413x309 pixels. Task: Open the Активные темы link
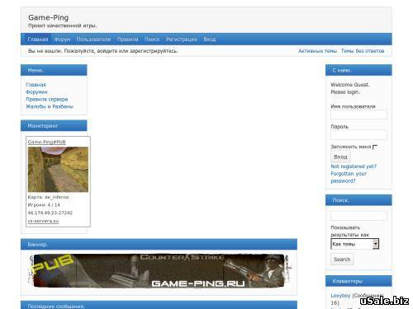(317, 51)
